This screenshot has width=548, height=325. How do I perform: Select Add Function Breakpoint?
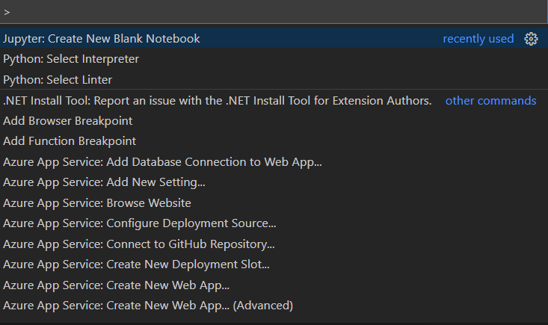point(274,141)
